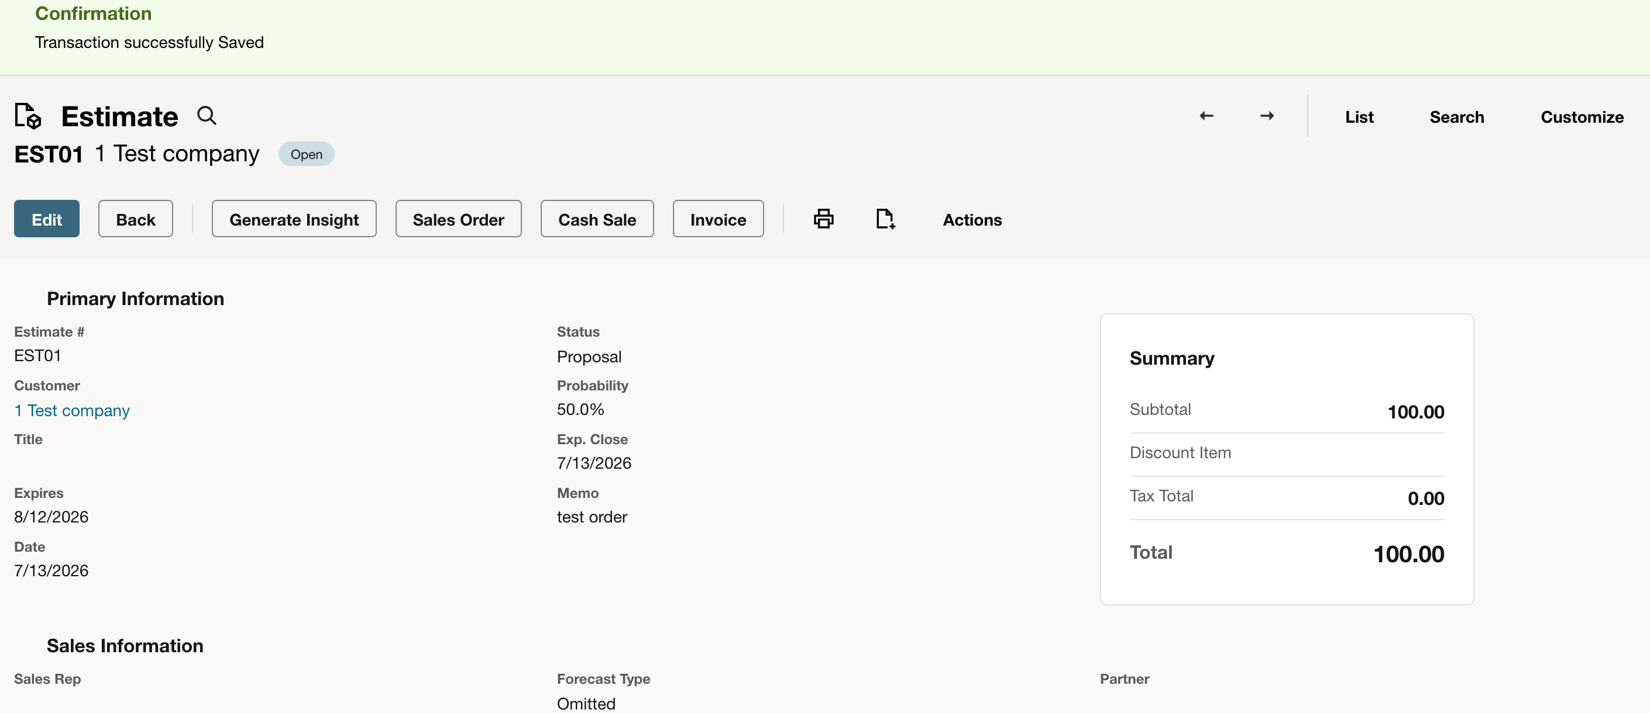Select the EST01 estimate number value

click(x=38, y=355)
